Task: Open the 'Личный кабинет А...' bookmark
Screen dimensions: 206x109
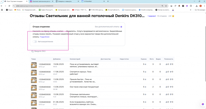Action: [113, 10]
